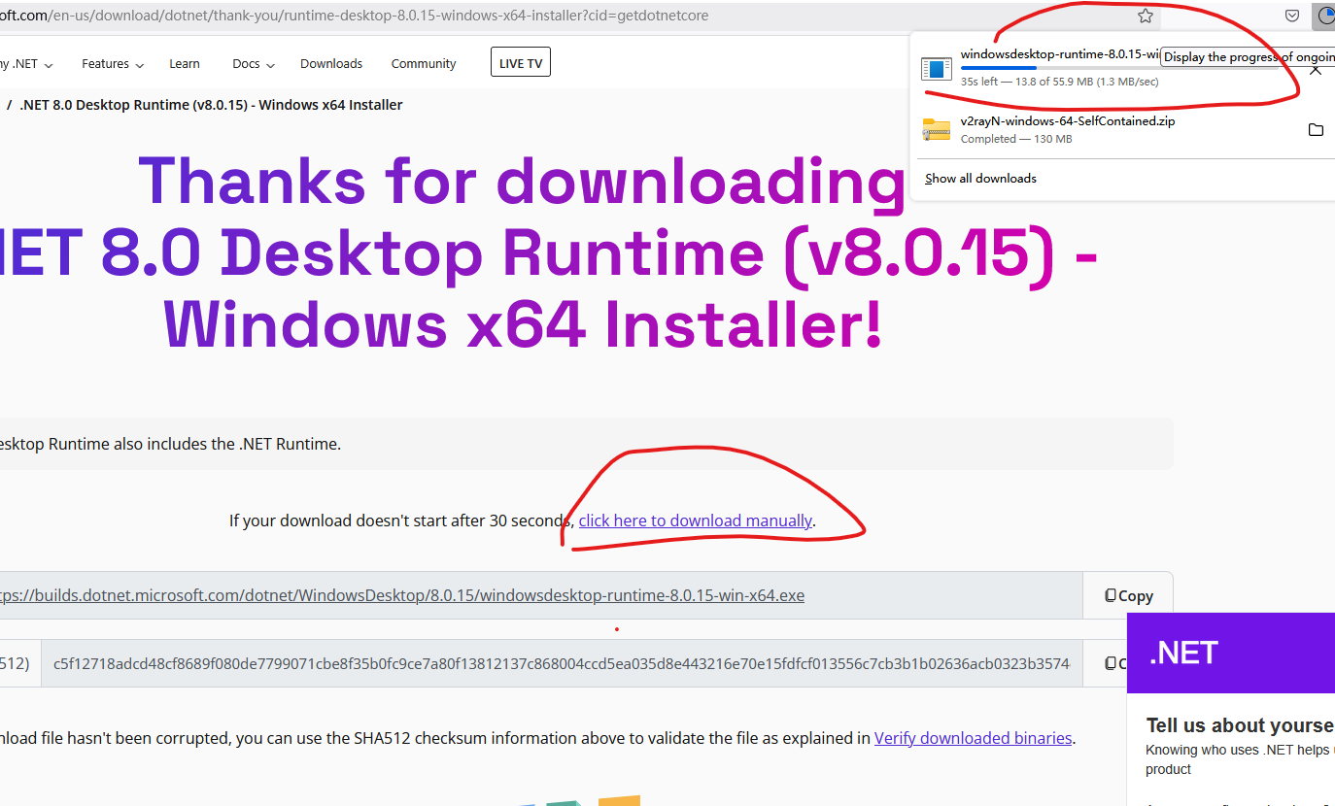Click the v2rayN-windows-64-SelfContained.zip entry name
The image size is (1335, 806).
click(1068, 121)
